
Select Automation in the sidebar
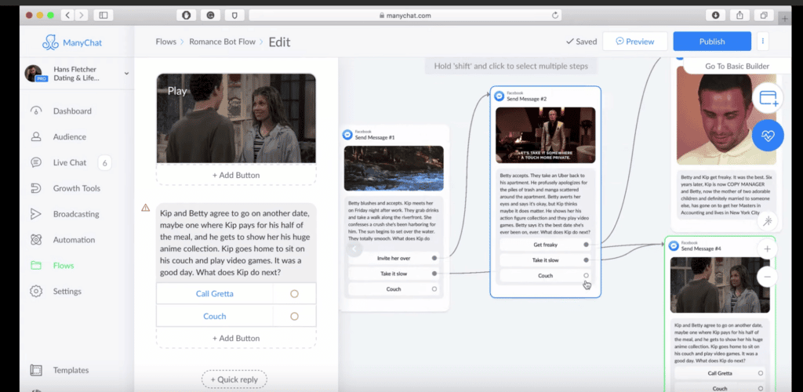74,239
